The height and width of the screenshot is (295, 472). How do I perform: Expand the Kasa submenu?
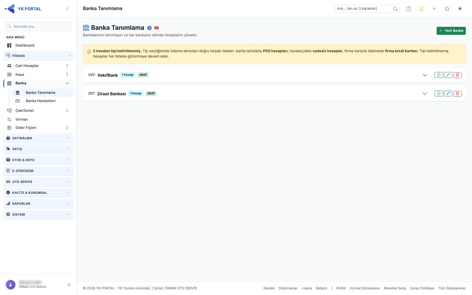click(x=67, y=75)
